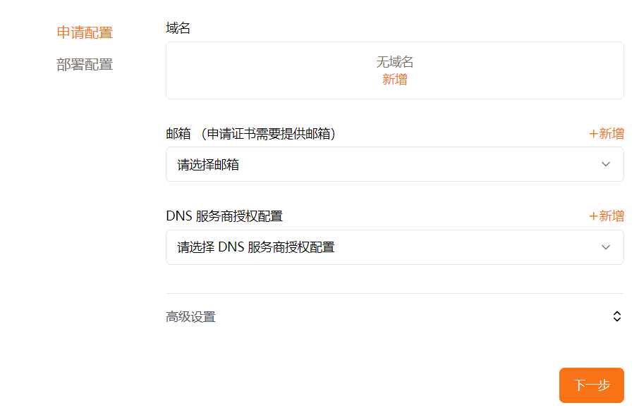Expand the 高级设置 advanced settings section
This screenshot has height=410, width=639.
616,317
